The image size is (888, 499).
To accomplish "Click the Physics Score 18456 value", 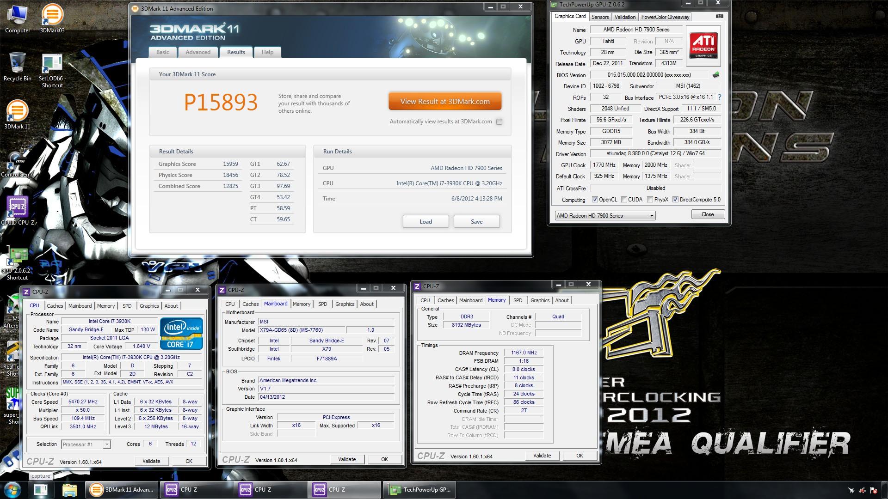I will [x=230, y=175].
